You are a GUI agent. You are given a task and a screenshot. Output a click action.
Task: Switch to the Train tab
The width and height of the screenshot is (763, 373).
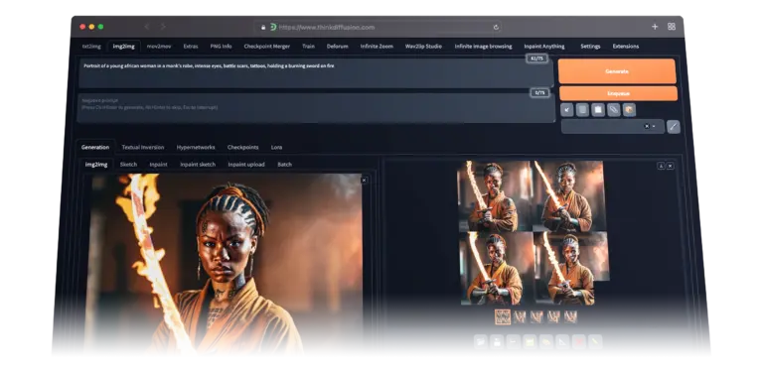[308, 47]
